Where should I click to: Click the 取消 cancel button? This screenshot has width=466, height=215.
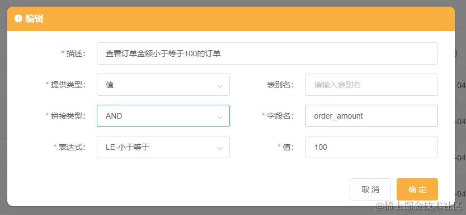click(370, 189)
